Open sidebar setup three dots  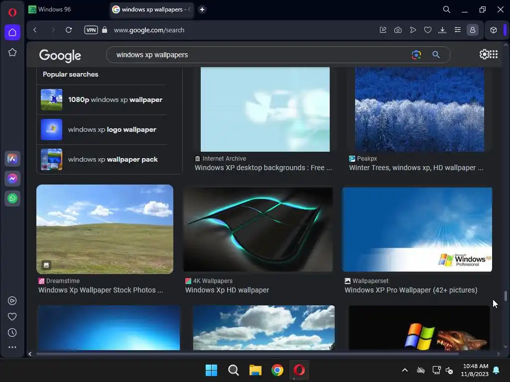(12, 347)
